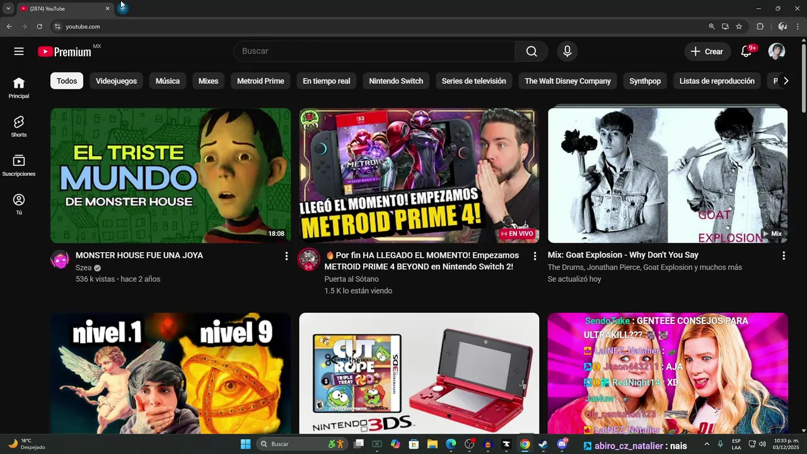The height and width of the screenshot is (454, 807).
Task: Open the Windows Start menu
Action: 246,445
